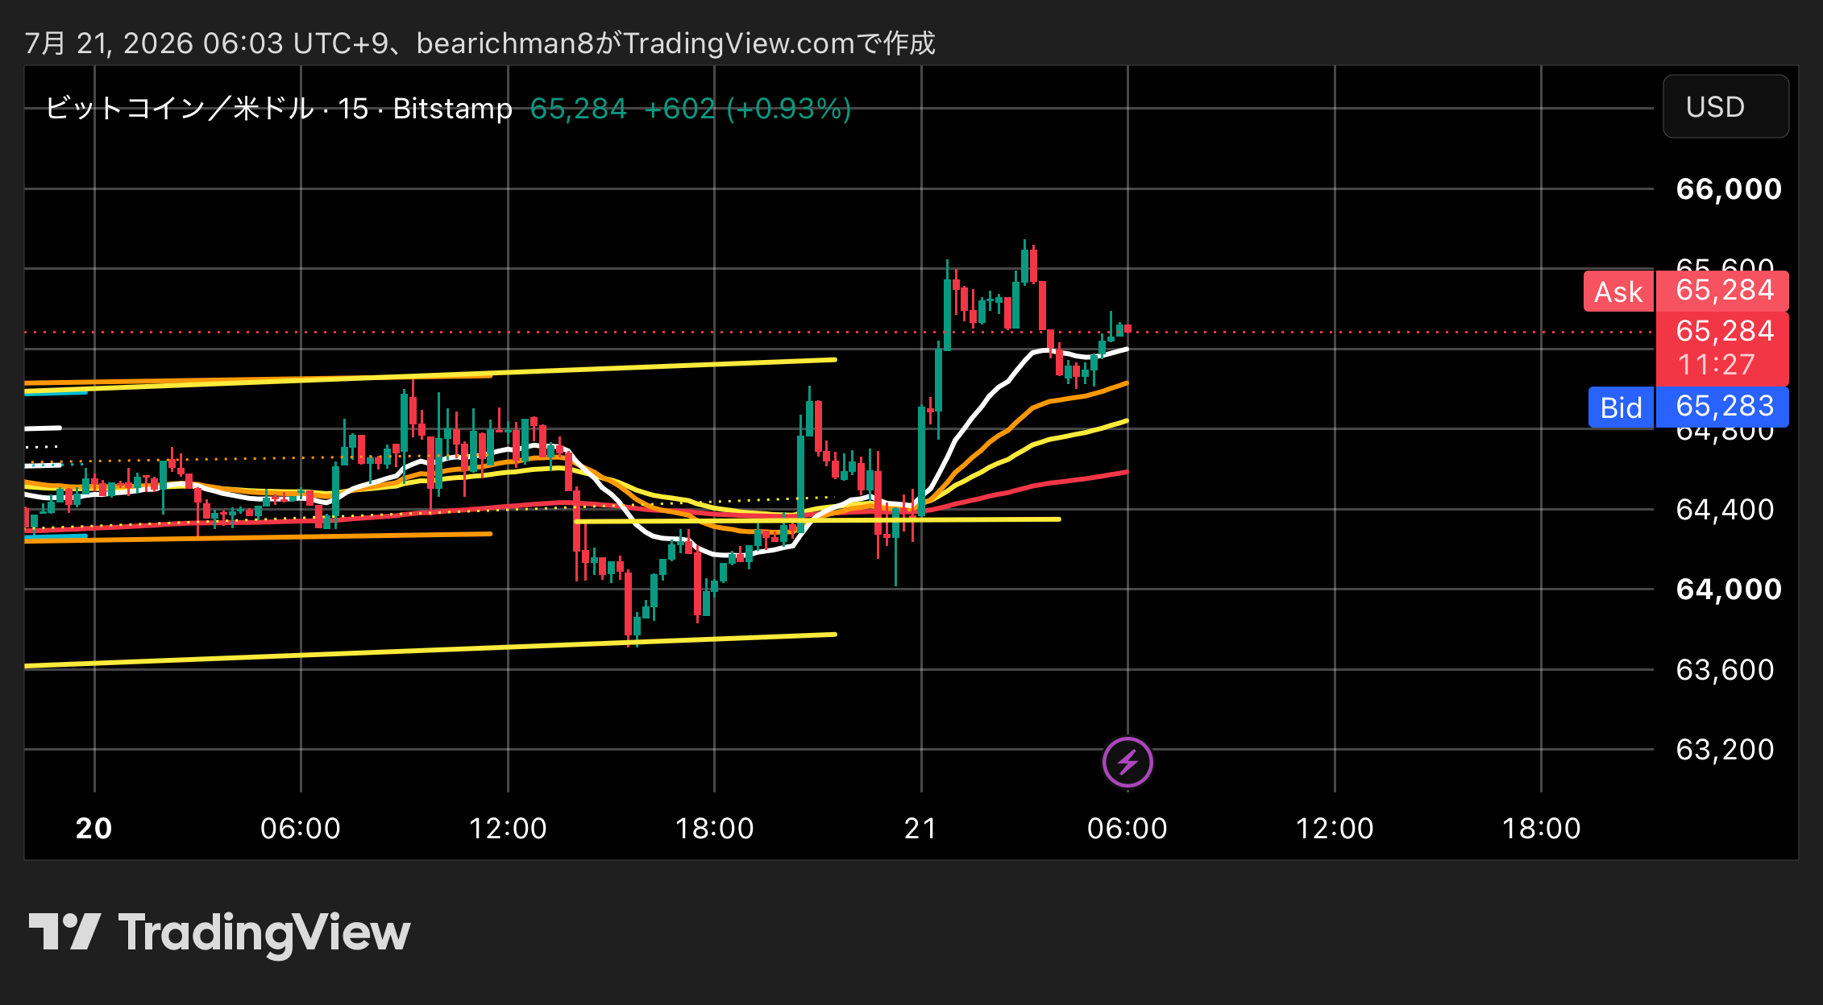
Task: Click the last 18:00 time axis label
Action: [1541, 829]
